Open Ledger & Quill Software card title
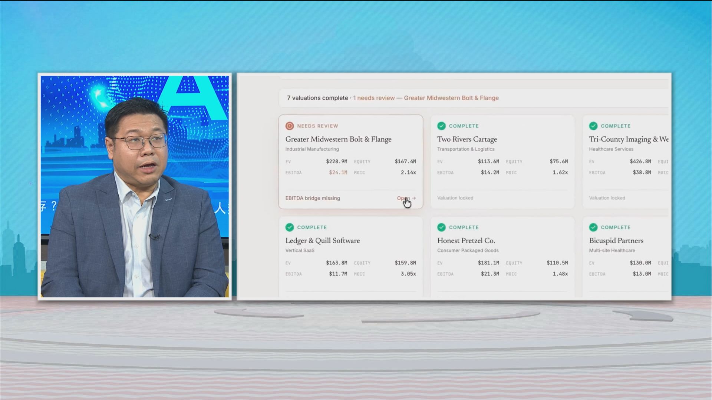Viewport: 712px width, 400px height. pyautogui.click(x=323, y=241)
